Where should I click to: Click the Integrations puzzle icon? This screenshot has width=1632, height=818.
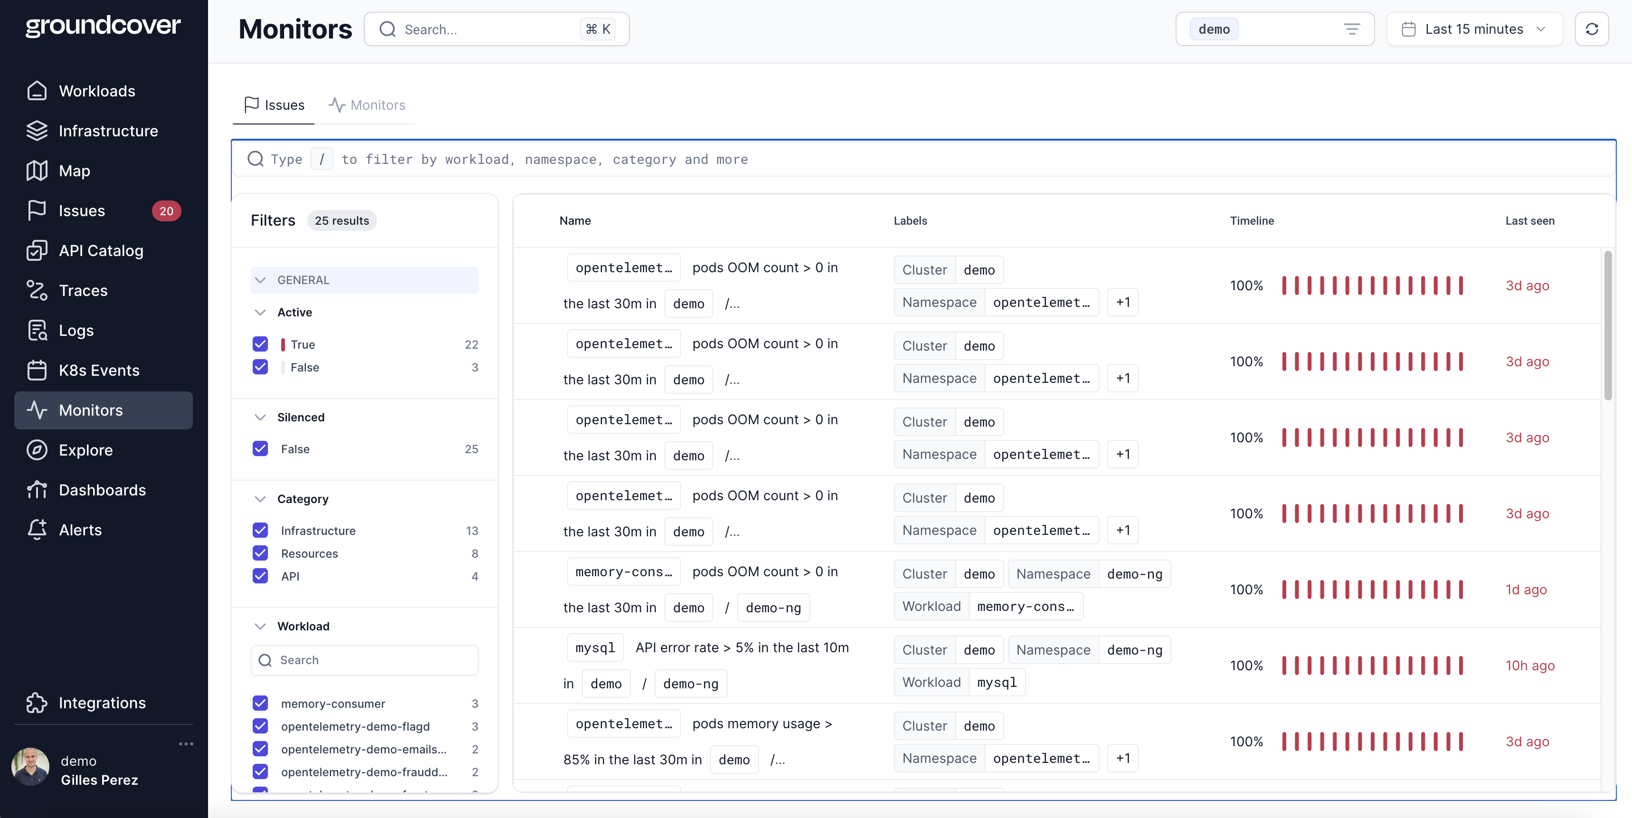click(x=37, y=703)
